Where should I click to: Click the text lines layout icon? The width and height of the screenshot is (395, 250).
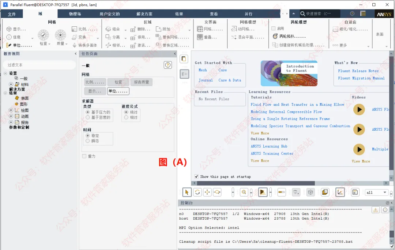(x=355, y=192)
